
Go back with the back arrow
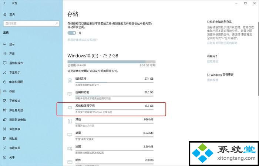4,3
